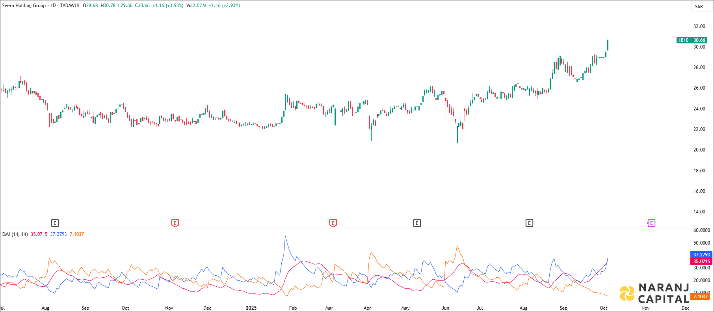The width and height of the screenshot is (714, 312).
Task: Open the red earnings marker near March 2025
Action: click(x=333, y=223)
